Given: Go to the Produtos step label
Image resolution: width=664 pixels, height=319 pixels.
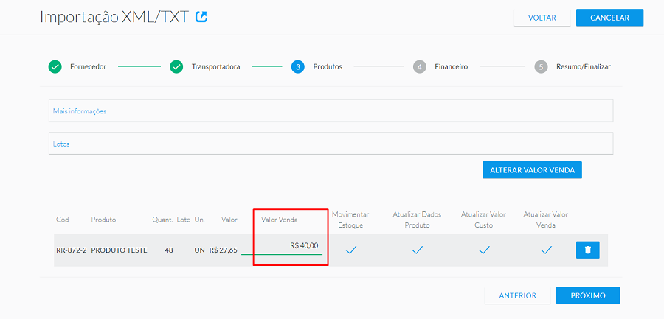Looking at the screenshot, I should pos(328,67).
